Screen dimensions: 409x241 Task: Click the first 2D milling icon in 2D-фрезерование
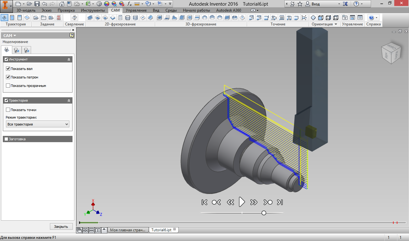pyautogui.click(x=90, y=18)
